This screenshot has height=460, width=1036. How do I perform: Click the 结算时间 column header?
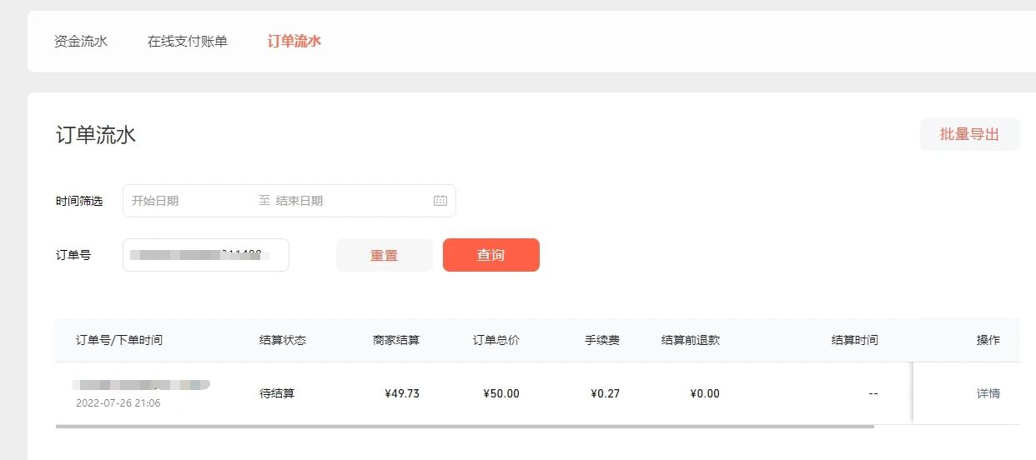855,340
